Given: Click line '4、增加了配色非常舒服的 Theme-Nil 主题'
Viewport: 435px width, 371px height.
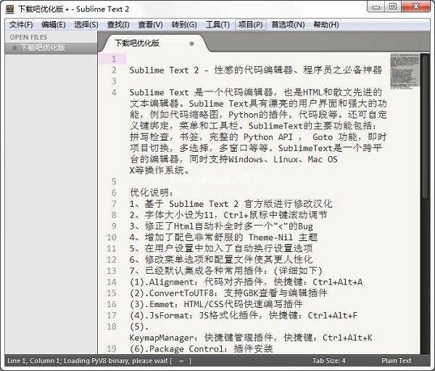Looking at the screenshot, I should (223, 237).
